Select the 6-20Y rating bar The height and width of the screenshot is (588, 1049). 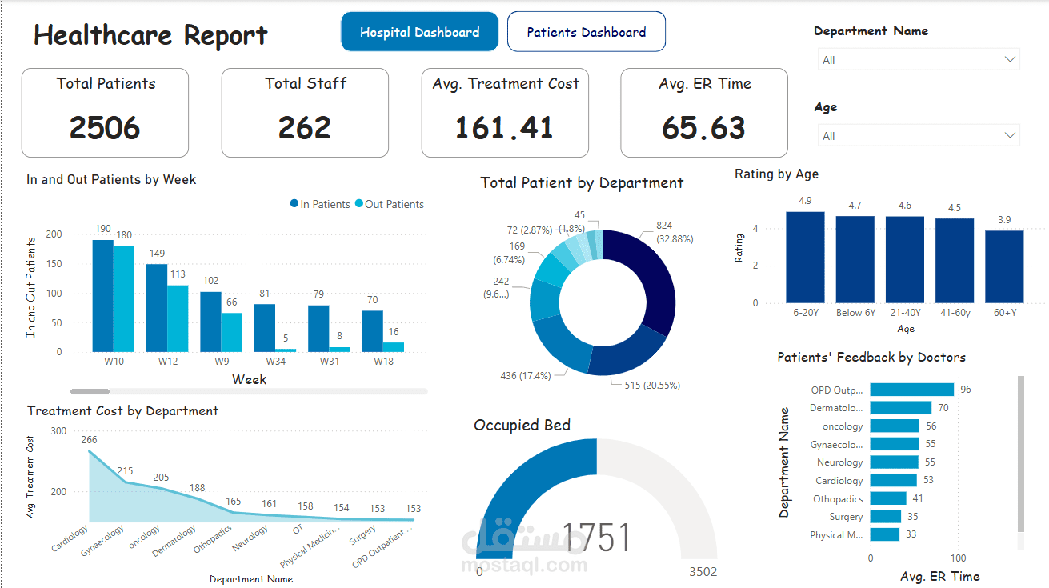[x=805, y=256]
